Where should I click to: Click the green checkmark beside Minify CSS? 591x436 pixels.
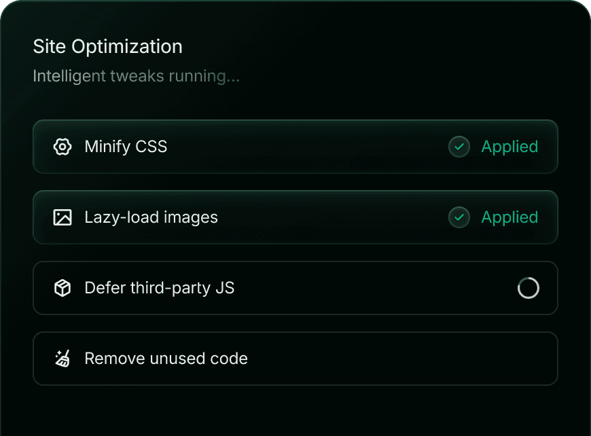click(459, 147)
